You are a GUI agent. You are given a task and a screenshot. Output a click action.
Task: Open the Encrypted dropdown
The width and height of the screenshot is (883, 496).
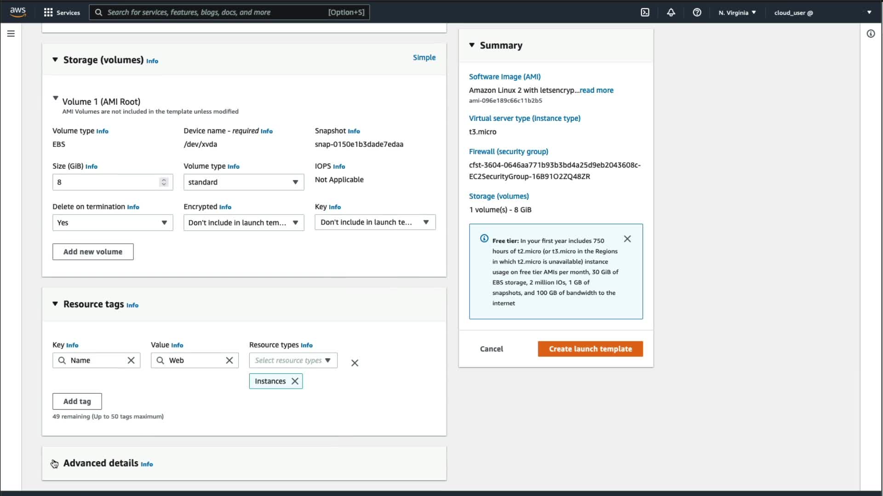click(244, 223)
